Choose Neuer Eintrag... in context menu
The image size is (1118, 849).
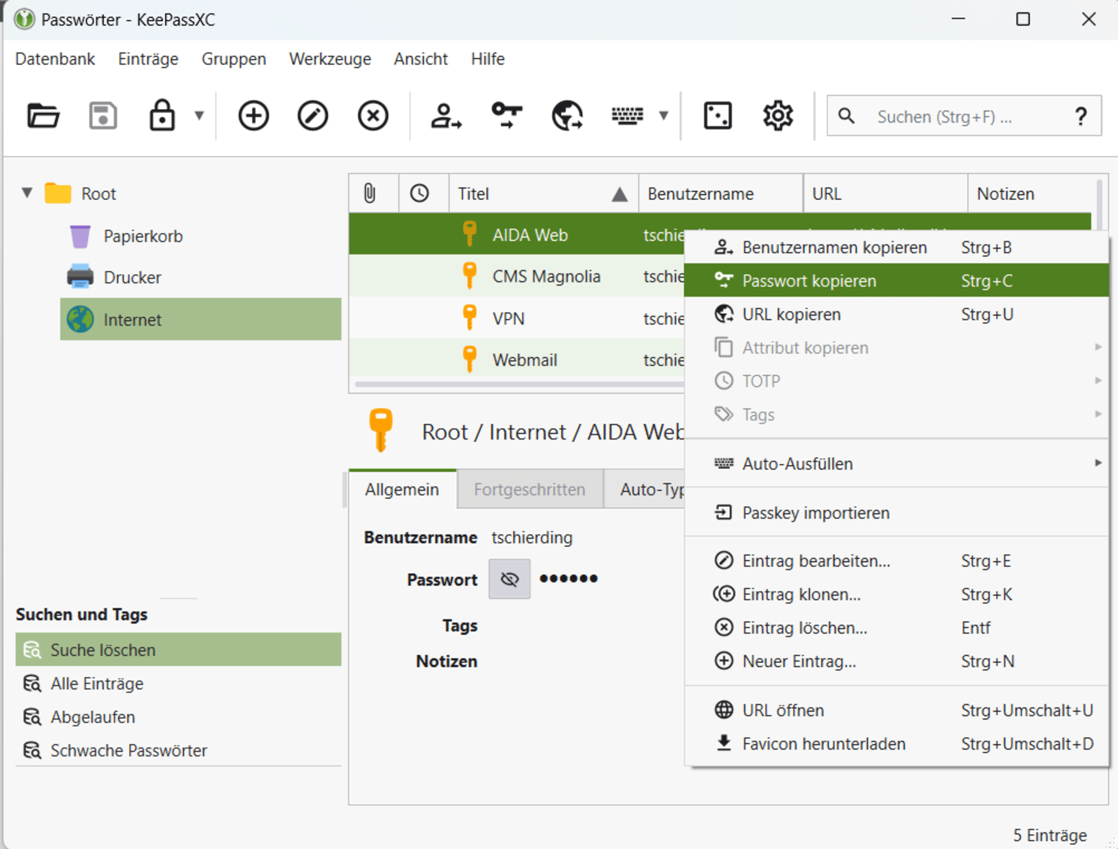tap(896, 661)
